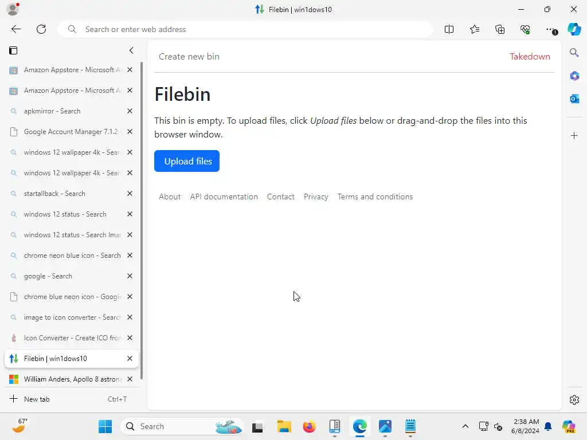Viewport: 587px width, 440px height.
Task: Collapse the vertical tabs pane
Action: click(131, 50)
